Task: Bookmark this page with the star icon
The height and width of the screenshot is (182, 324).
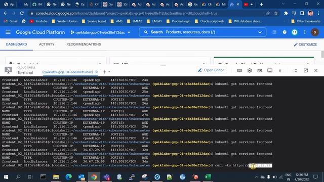Action: coord(276,13)
